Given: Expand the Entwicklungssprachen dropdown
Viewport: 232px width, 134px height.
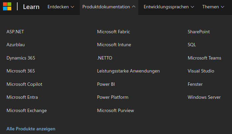Looking at the screenshot, I should coord(169,7).
